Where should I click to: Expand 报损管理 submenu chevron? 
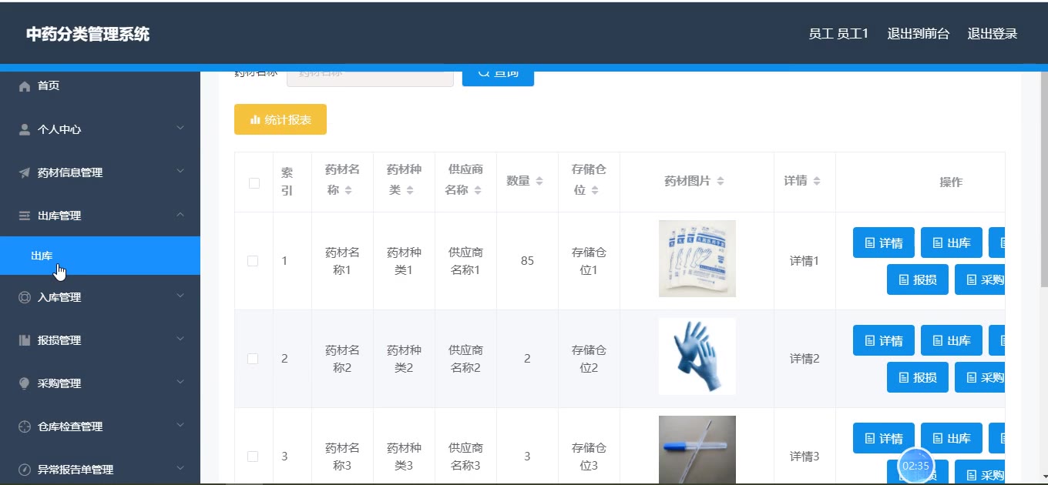tap(180, 339)
